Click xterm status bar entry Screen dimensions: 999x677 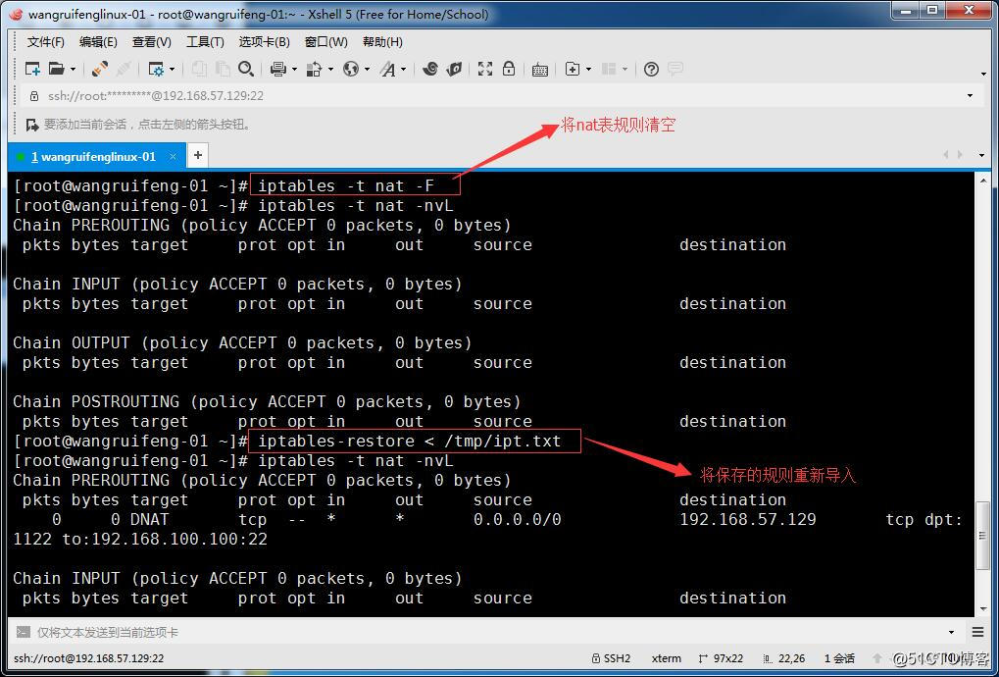pyautogui.click(x=667, y=658)
